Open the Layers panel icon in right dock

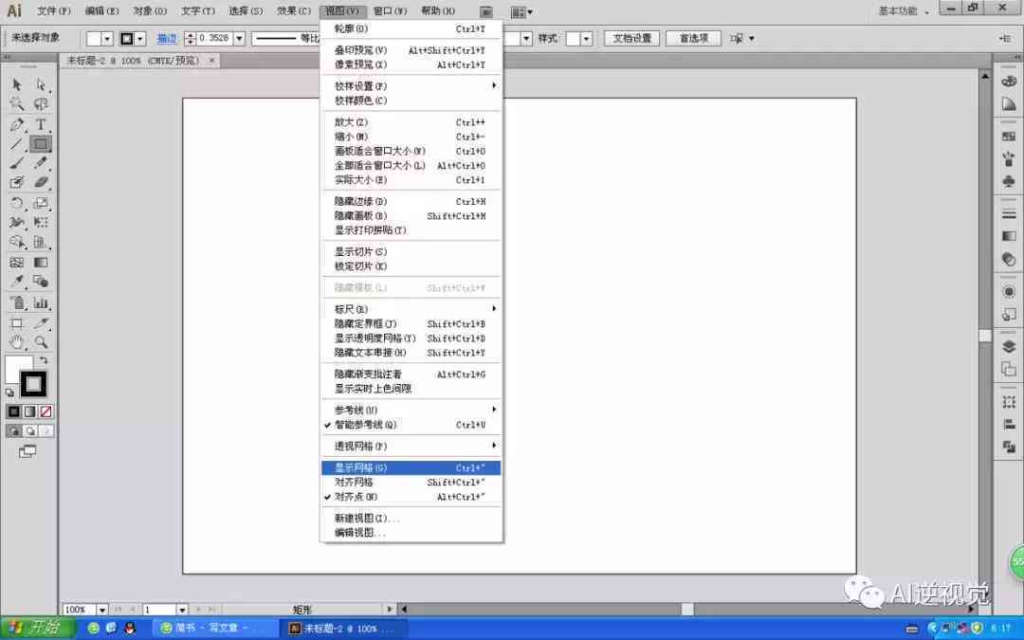[x=1009, y=347]
